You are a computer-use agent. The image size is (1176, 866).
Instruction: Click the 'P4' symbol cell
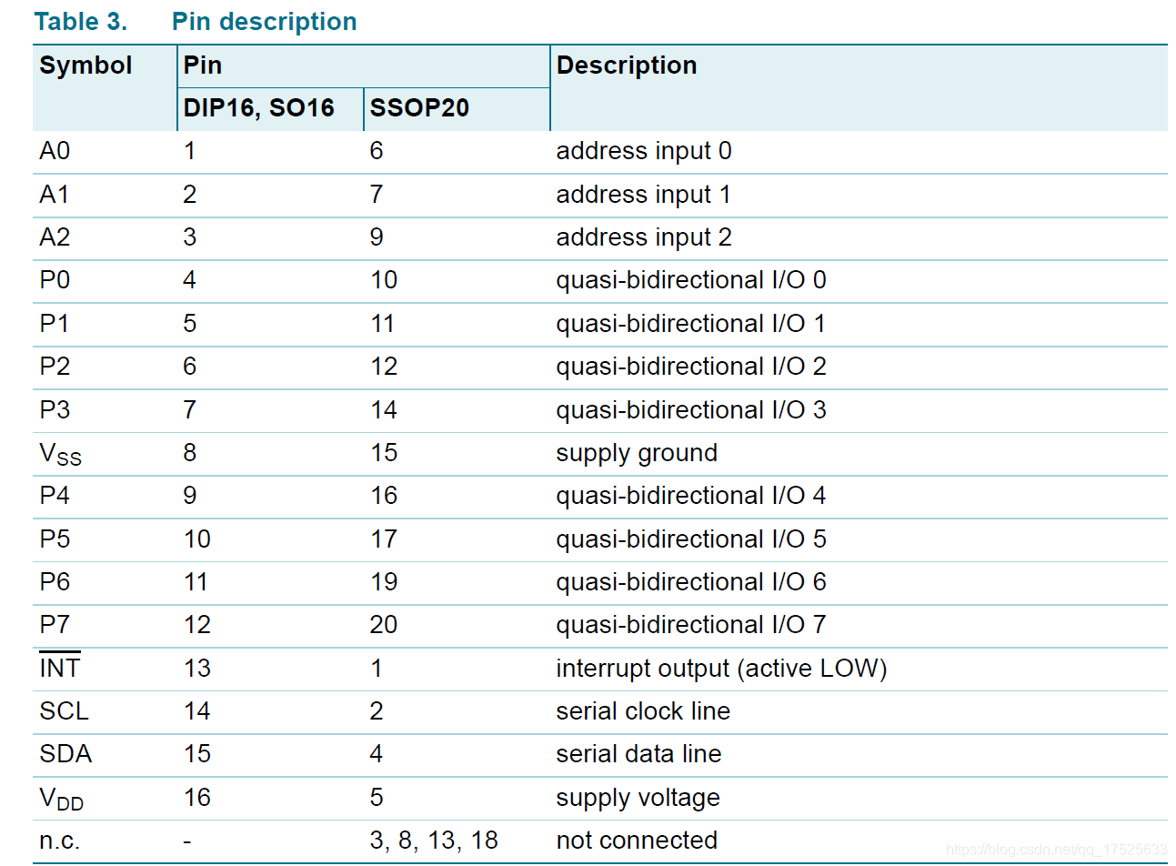pyautogui.click(x=55, y=496)
